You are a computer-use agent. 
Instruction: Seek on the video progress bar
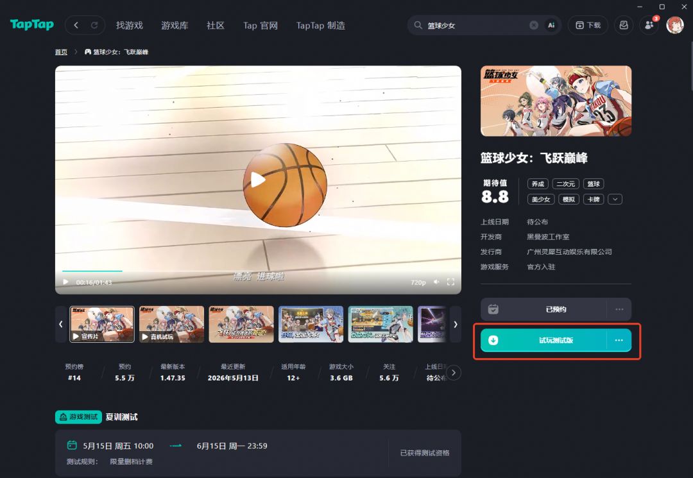(258, 271)
